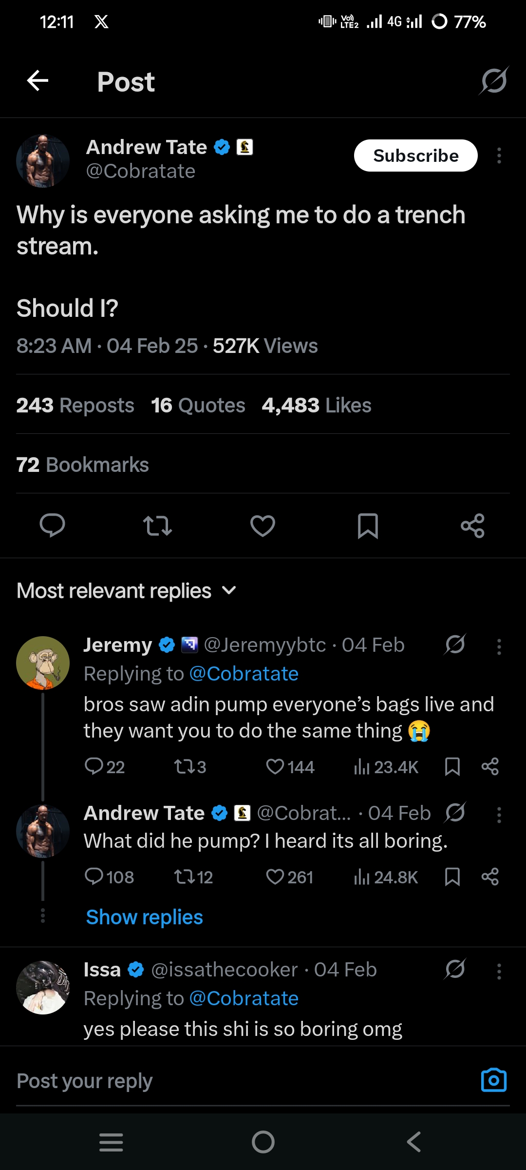The image size is (526, 1170).
Task: Like Jeremy's reply with 144 likes
Action: [x=290, y=767]
